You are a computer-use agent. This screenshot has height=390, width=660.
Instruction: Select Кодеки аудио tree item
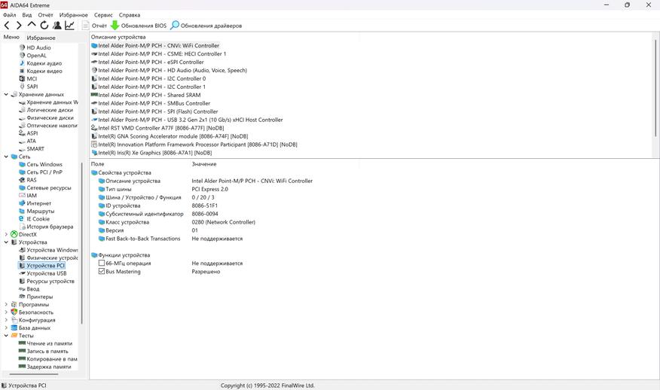(x=44, y=63)
